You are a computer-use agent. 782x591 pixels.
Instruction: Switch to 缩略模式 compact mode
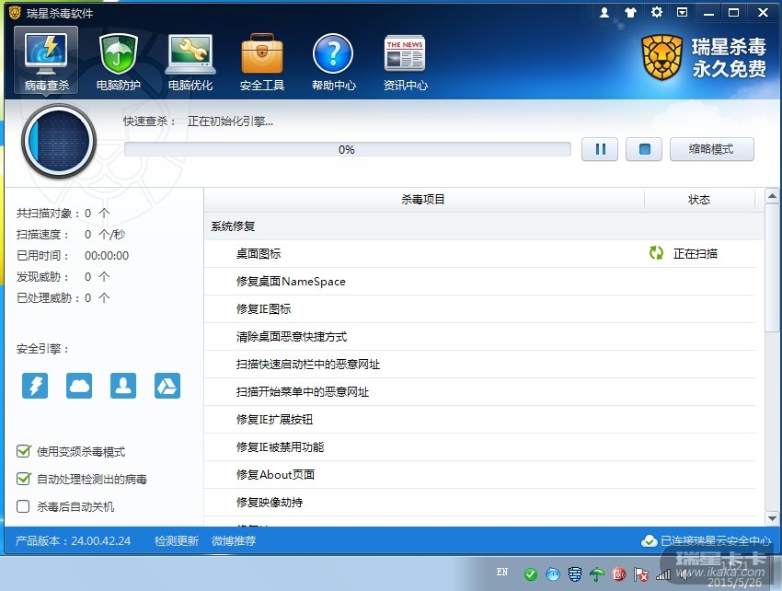click(712, 149)
